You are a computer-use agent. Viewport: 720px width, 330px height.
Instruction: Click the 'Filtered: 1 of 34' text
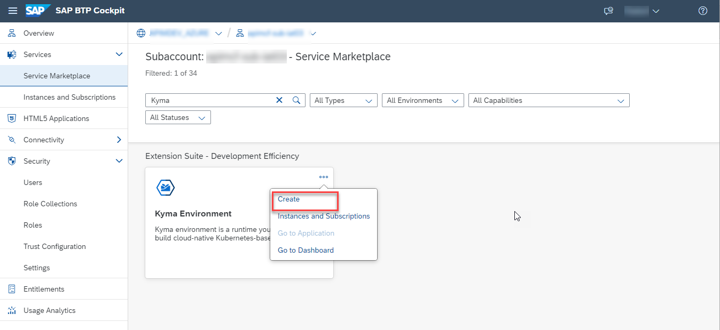171,73
